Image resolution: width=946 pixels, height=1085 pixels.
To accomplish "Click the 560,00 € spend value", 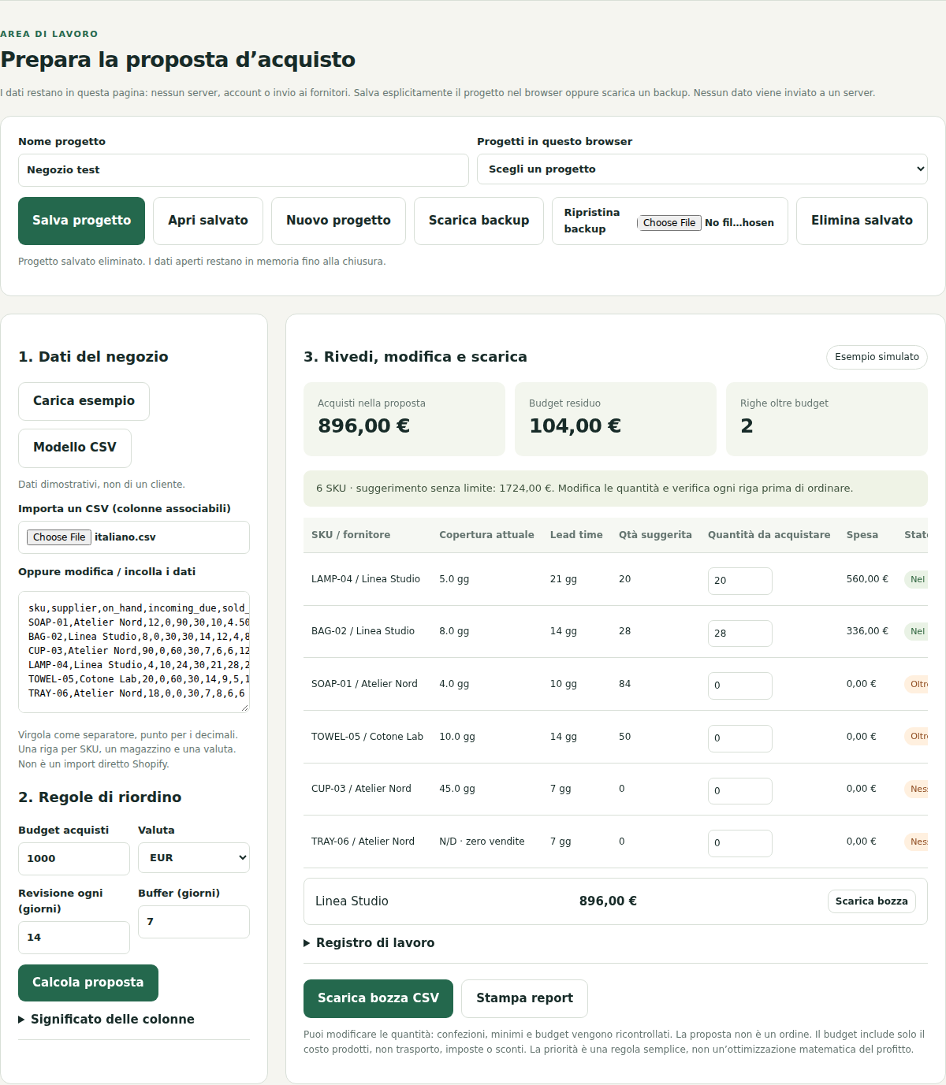I will pos(867,579).
